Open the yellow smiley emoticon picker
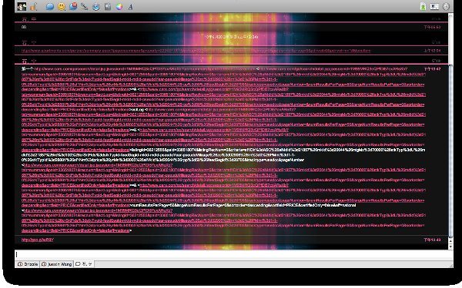 click(x=62, y=6)
